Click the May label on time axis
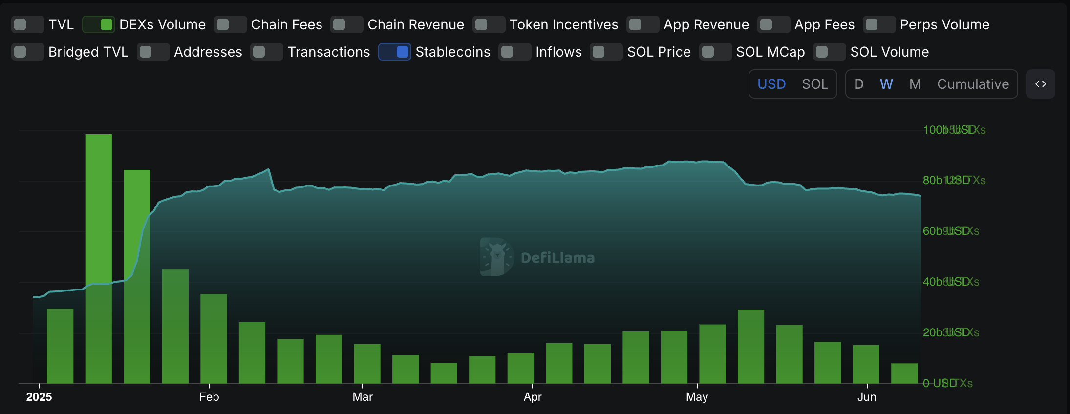The width and height of the screenshot is (1070, 414). coord(697,397)
